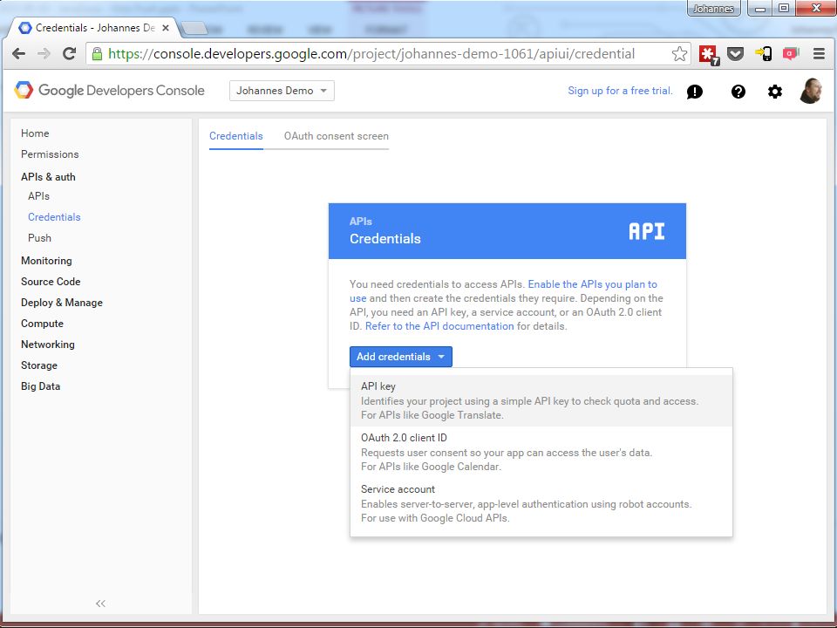Open a new browser tab
Screen dimensions: 837x628
point(194,28)
